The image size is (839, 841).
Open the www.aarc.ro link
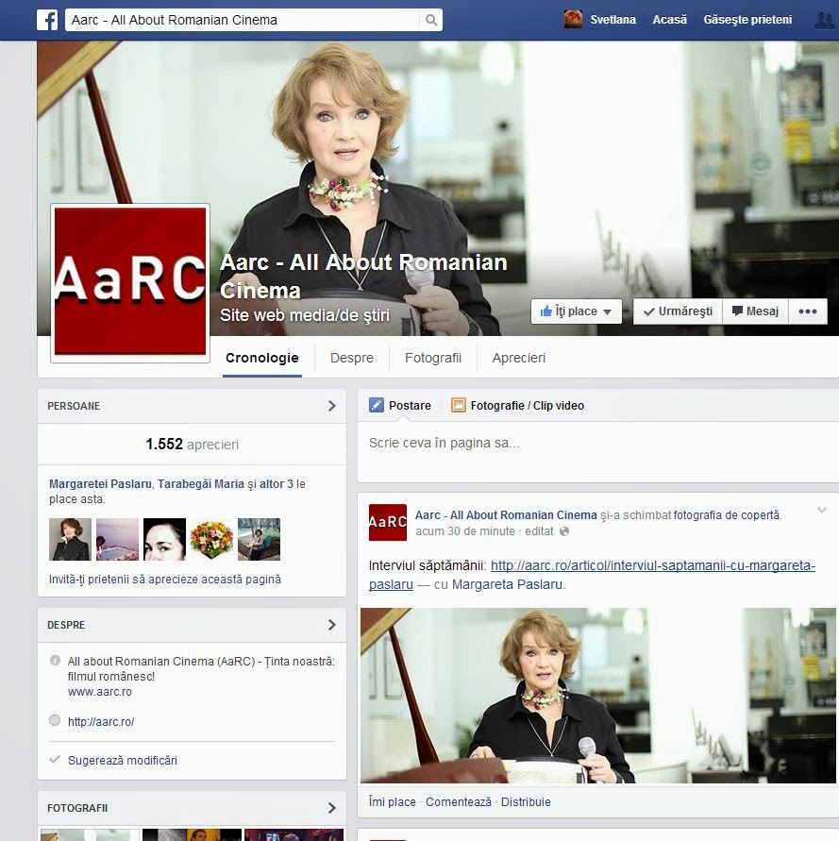click(x=100, y=692)
